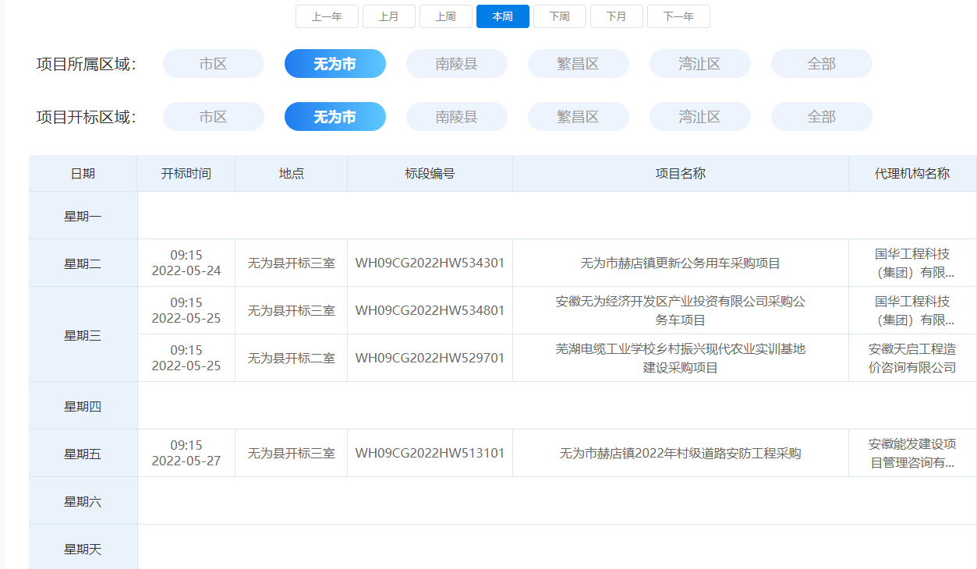Click the 下月 button
Image resolution: width=977 pixels, height=569 pixels.
click(x=616, y=16)
